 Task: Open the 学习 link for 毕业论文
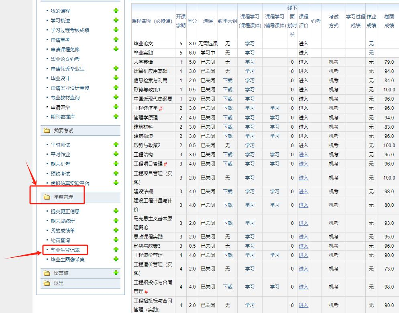point(250,43)
